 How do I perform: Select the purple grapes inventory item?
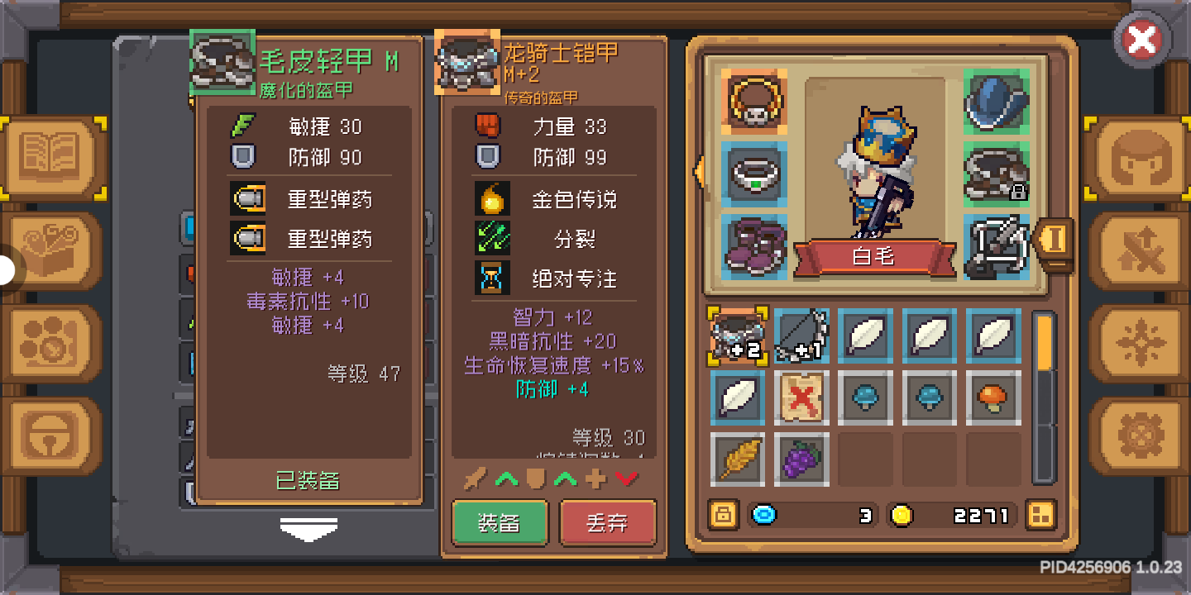(x=801, y=459)
